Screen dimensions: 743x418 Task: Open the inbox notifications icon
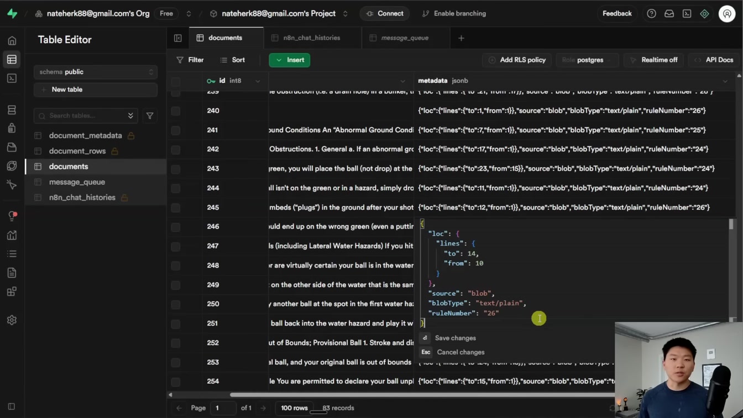[x=669, y=13]
